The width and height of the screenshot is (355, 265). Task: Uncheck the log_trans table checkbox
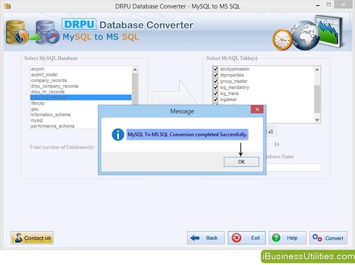tap(215, 93)
